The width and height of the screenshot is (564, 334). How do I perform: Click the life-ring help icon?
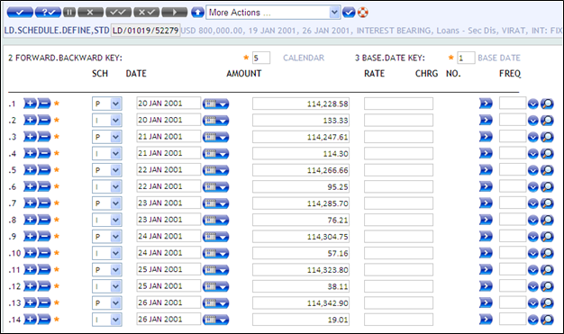362,13
